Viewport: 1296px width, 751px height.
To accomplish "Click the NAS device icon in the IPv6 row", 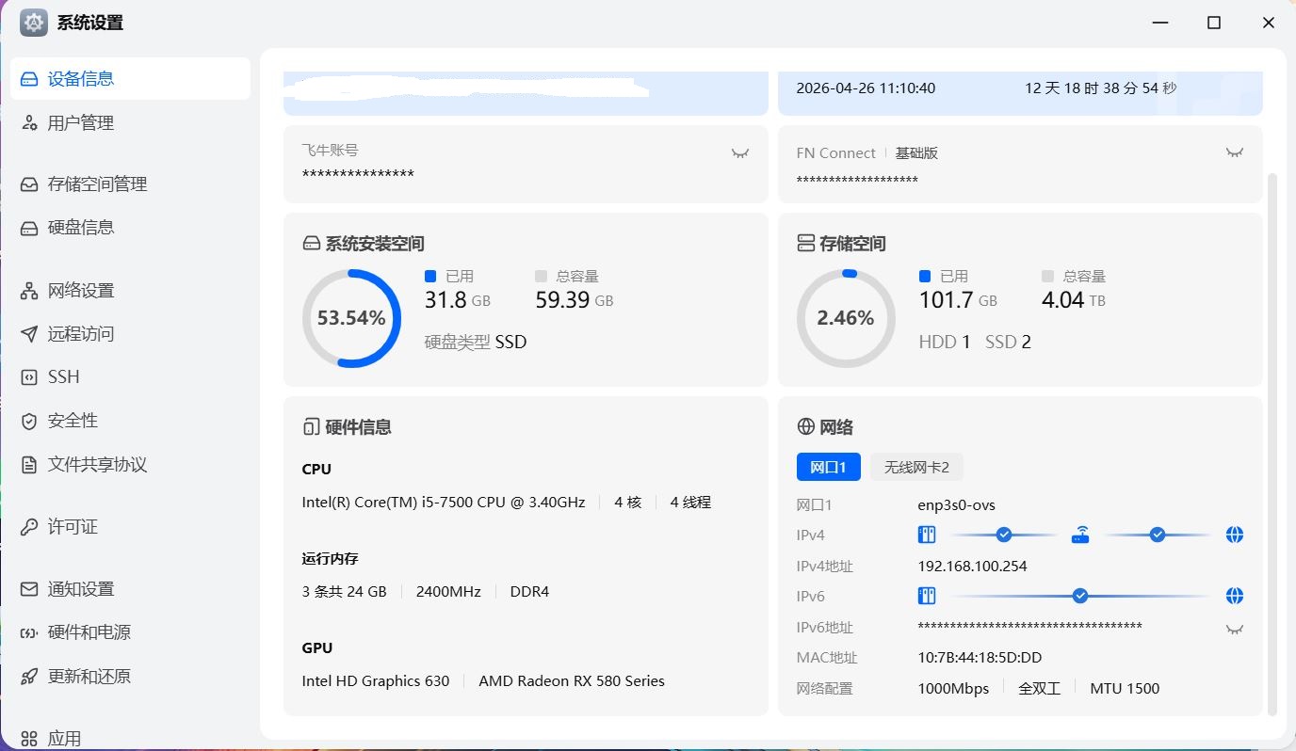I will tap(927, 597).
